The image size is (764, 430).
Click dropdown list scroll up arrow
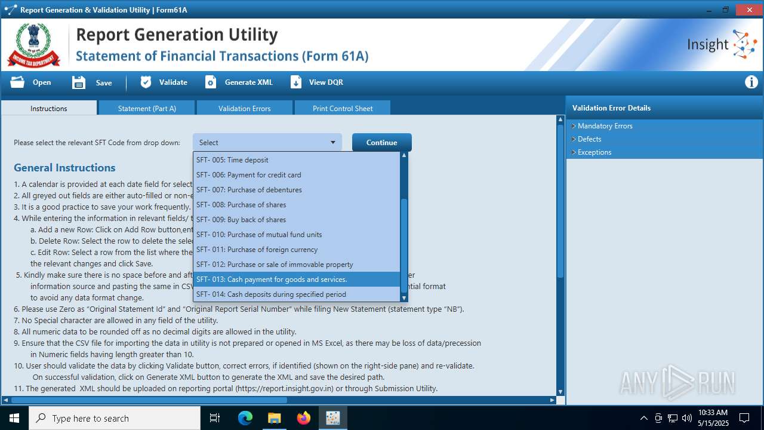tap(404, 155)
